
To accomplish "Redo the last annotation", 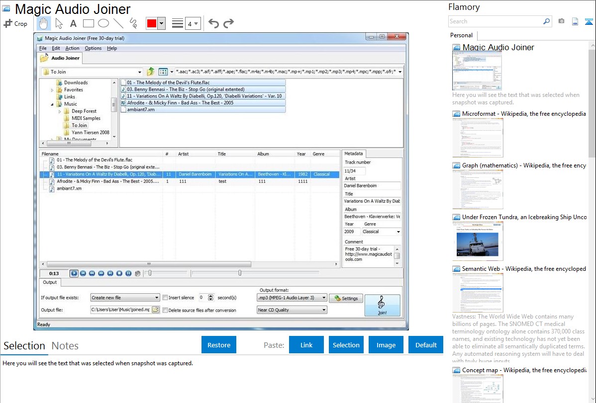I will pyautogui.click(x=228, y=23).
